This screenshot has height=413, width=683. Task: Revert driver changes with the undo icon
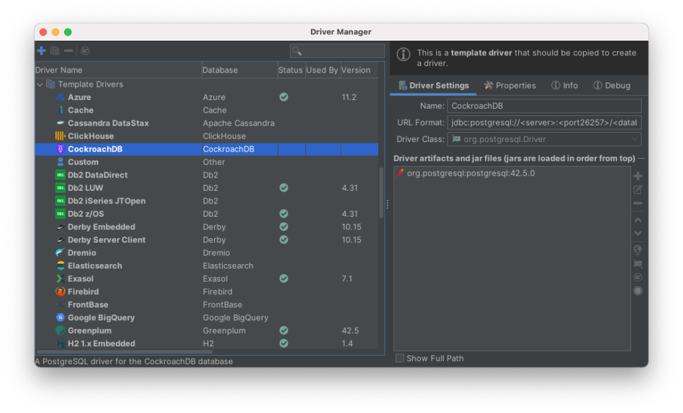pyautogui.click(x=84, y=51)
